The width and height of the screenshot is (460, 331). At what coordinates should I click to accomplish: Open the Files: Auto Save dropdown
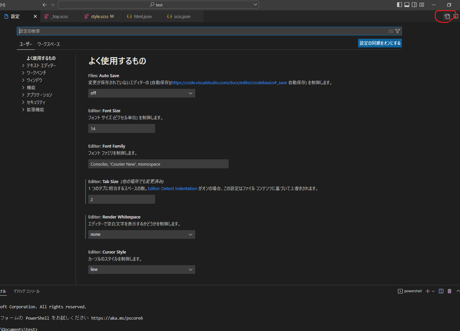coord(141,93)
